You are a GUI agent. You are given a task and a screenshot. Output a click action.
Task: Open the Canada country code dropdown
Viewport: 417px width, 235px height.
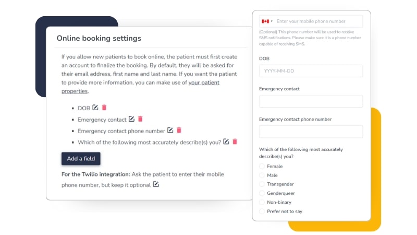[267, 21]
